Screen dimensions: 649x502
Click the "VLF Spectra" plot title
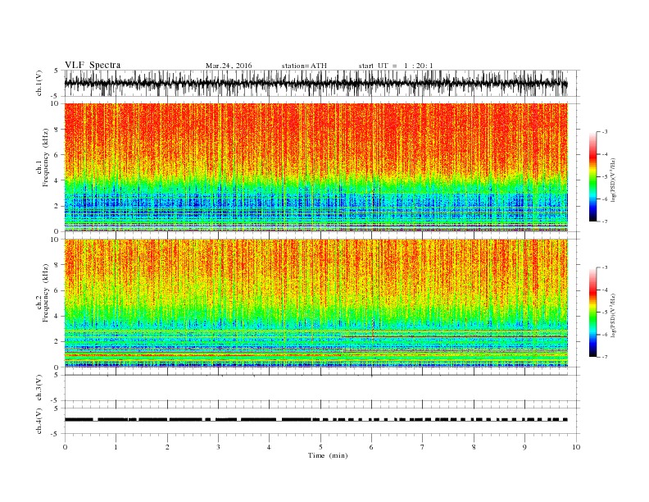point(93,65)
